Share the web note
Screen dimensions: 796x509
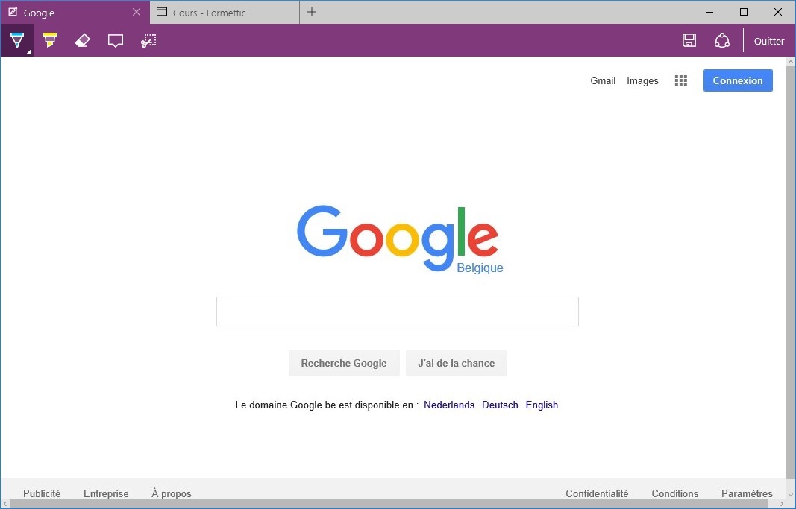(x=722, y=40)
